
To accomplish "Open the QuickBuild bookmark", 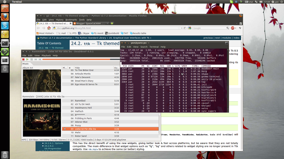I will pos(112,33).
